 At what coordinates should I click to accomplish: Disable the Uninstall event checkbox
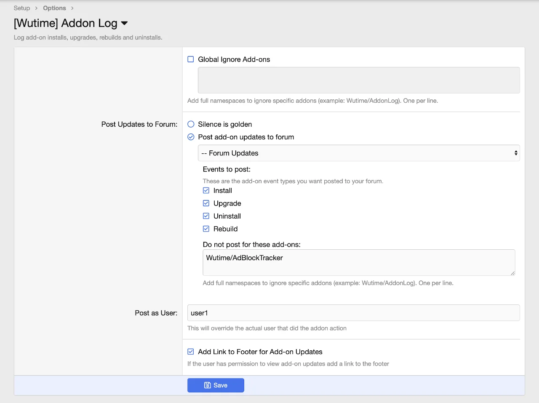(x=206, y=216)
